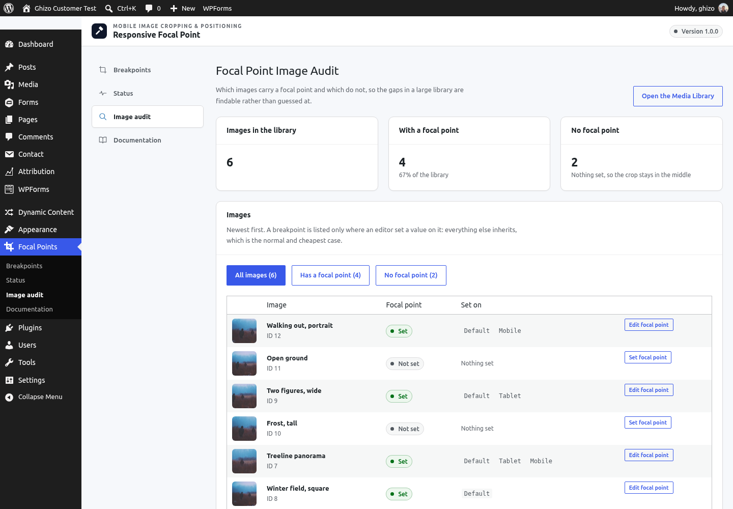The width and height of the screenshot is (733, 509).
Task: Click the Winter field, square title
Action: pyautogui.click(x=298, y=489)
